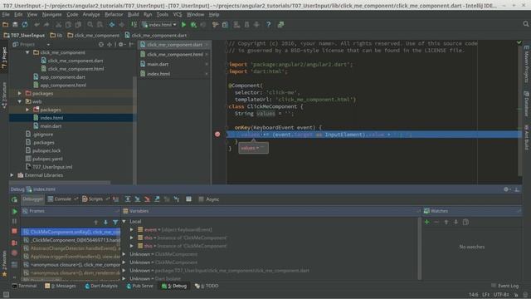Click the Undo arrow in toolbar
The height and width of the screenshot is (299, 531).
[37, 25]
